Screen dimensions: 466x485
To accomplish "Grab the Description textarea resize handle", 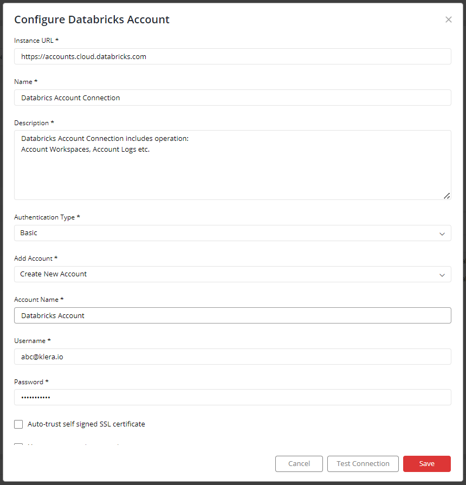I will (x=447, y=196).
